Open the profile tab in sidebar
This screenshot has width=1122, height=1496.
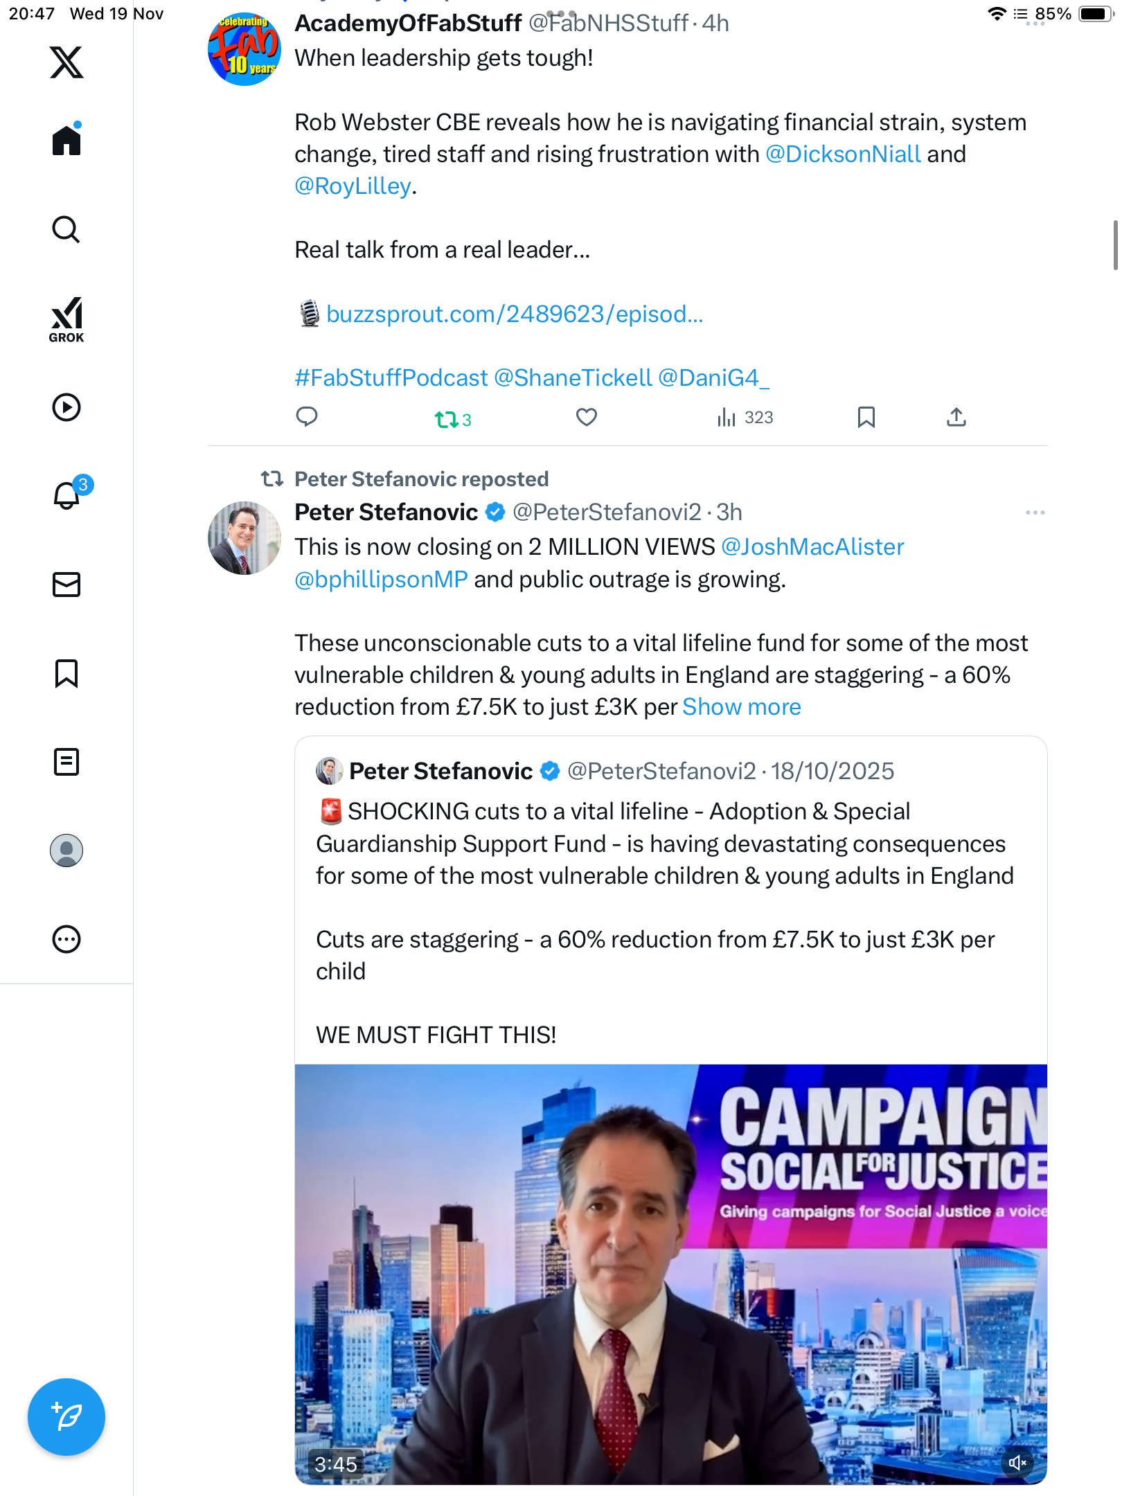(66, 851)
